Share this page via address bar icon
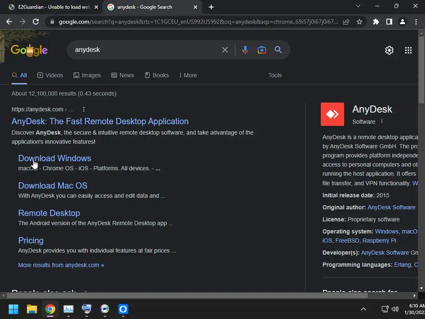Screen dimensions: 425x319 click(x=346, y=22)
